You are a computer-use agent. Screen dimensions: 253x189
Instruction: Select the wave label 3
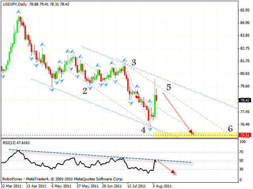(x=134, y=63)
